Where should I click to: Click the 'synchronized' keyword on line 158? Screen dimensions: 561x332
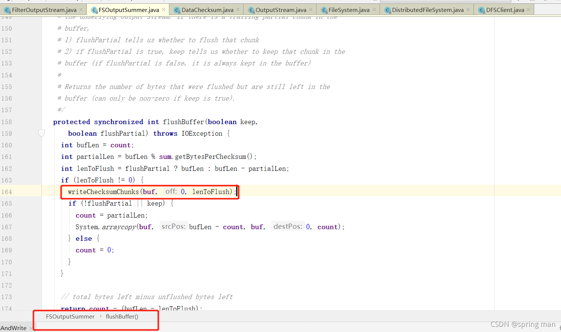click(118, 122)
